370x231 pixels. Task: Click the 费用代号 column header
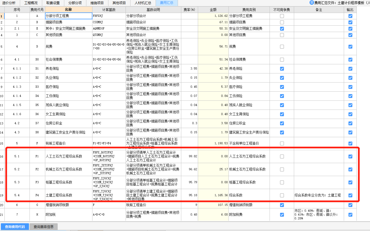[37, 10]
